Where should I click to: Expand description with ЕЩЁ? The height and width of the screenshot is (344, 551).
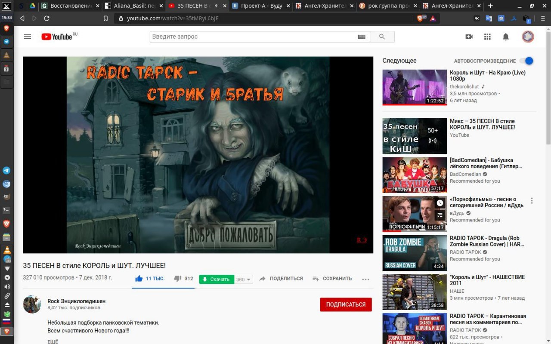[53, 341]
